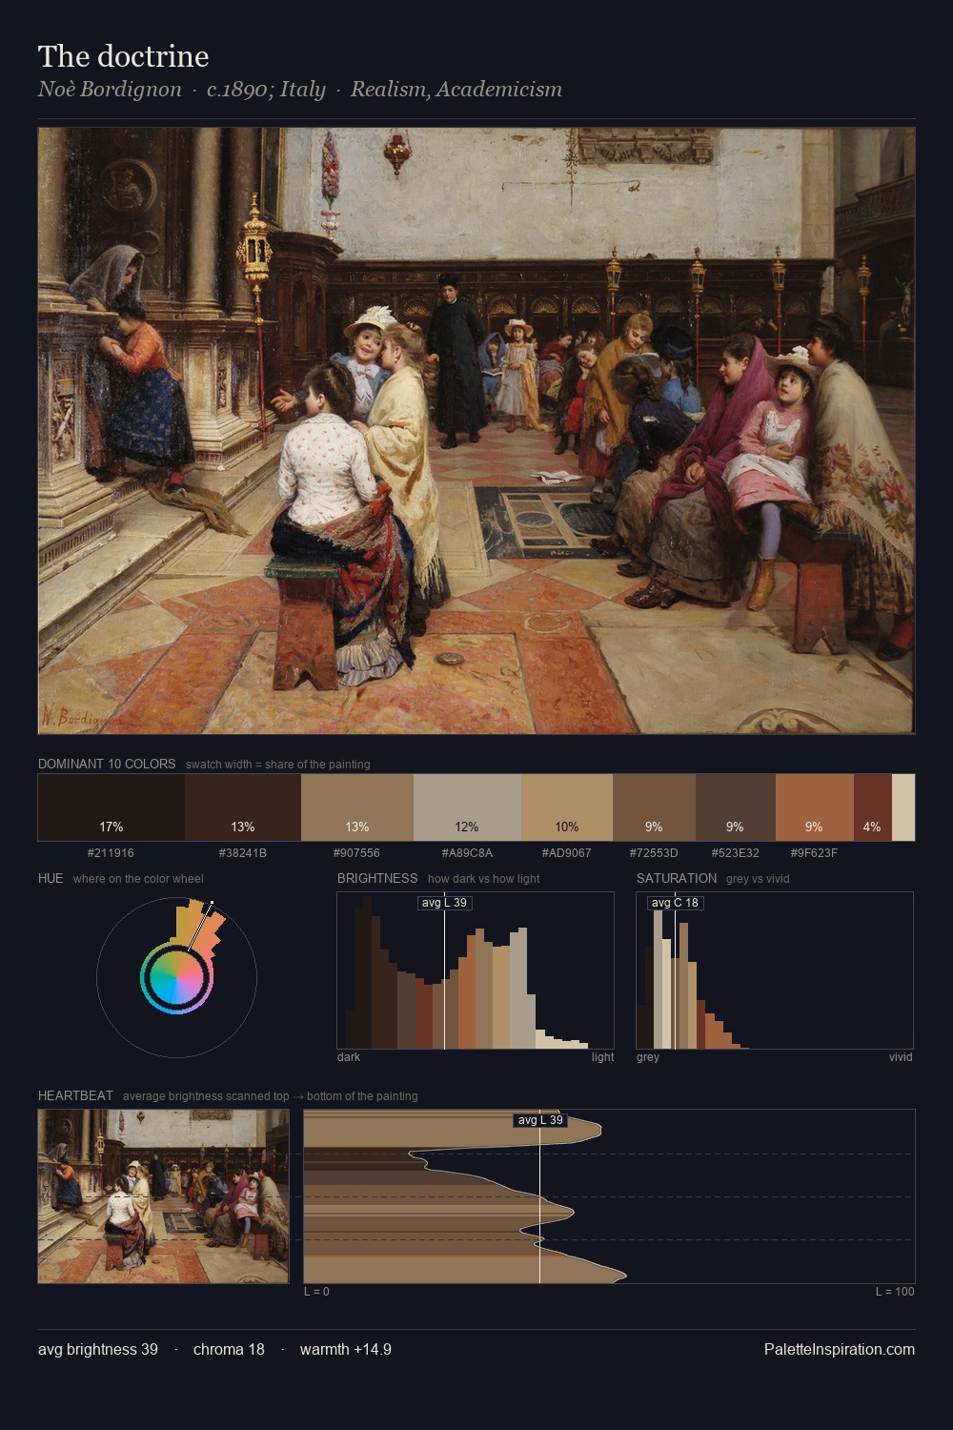Click the 'L = 0' axis label
The height and width of the screenshot is (1430, 953).
[x=316, y=1292]
